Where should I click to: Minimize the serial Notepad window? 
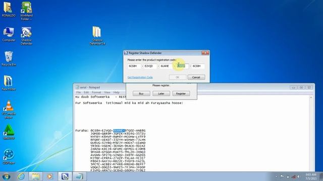click(293, 87)
